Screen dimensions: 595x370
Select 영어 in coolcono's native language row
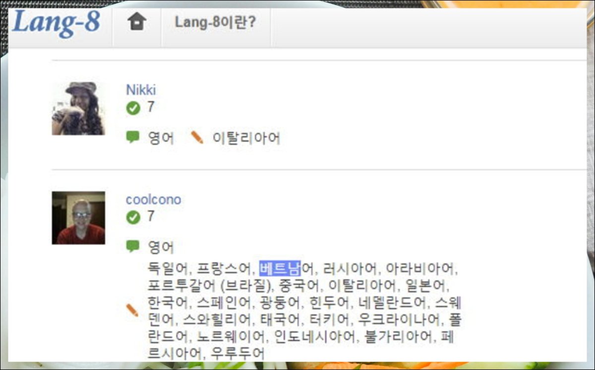(x=161, y=247)
